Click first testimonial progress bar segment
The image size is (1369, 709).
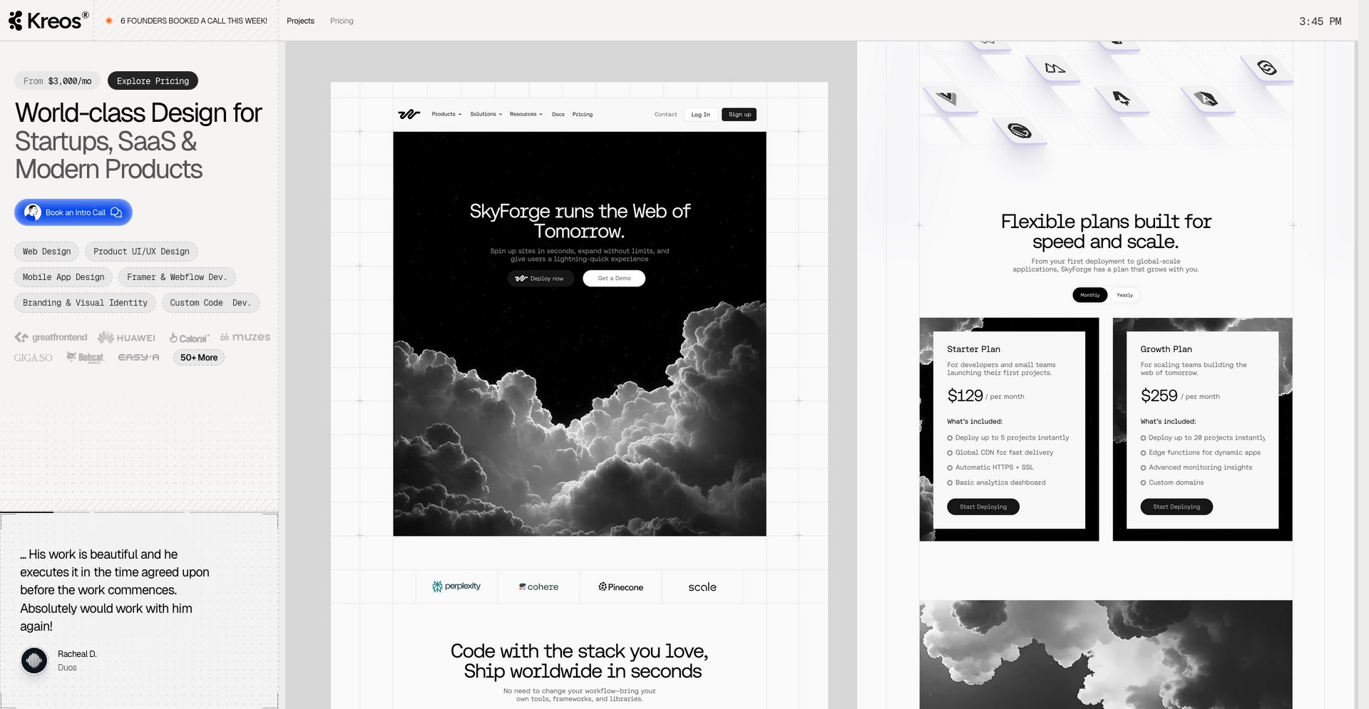coord(27,512)
